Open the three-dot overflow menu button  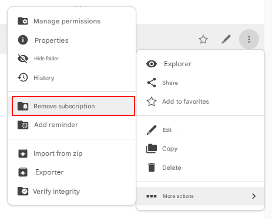[249, 39]
